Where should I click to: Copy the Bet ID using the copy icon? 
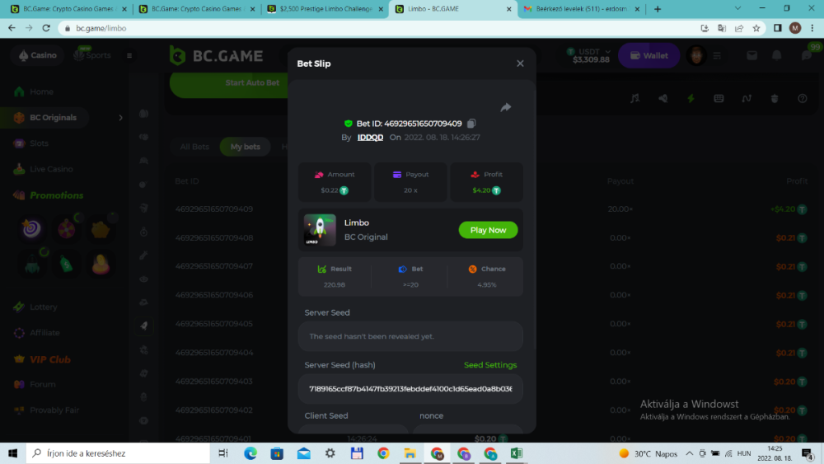tap(471, 124)
